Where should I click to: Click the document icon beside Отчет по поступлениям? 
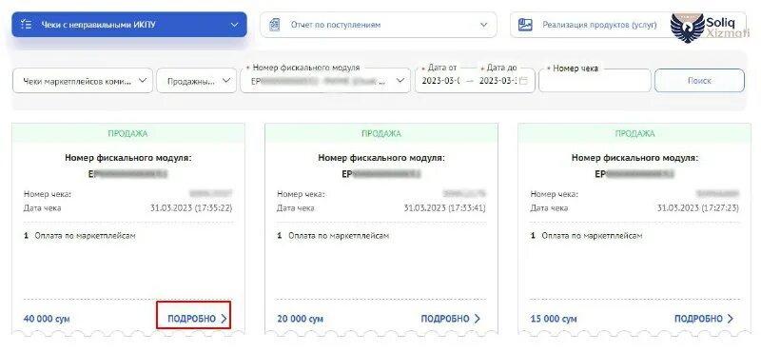point(275,25)
